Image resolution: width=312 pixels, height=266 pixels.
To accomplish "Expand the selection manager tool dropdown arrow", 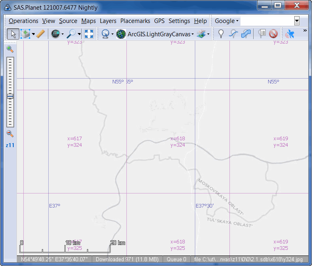I will pos(33,34).
